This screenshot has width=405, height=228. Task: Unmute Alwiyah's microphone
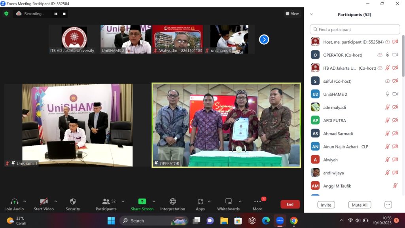pyautogui.click(x=388, y=160)
